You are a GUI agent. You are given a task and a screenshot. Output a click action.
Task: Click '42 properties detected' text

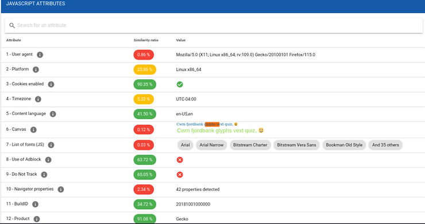[x=198, y=190]
